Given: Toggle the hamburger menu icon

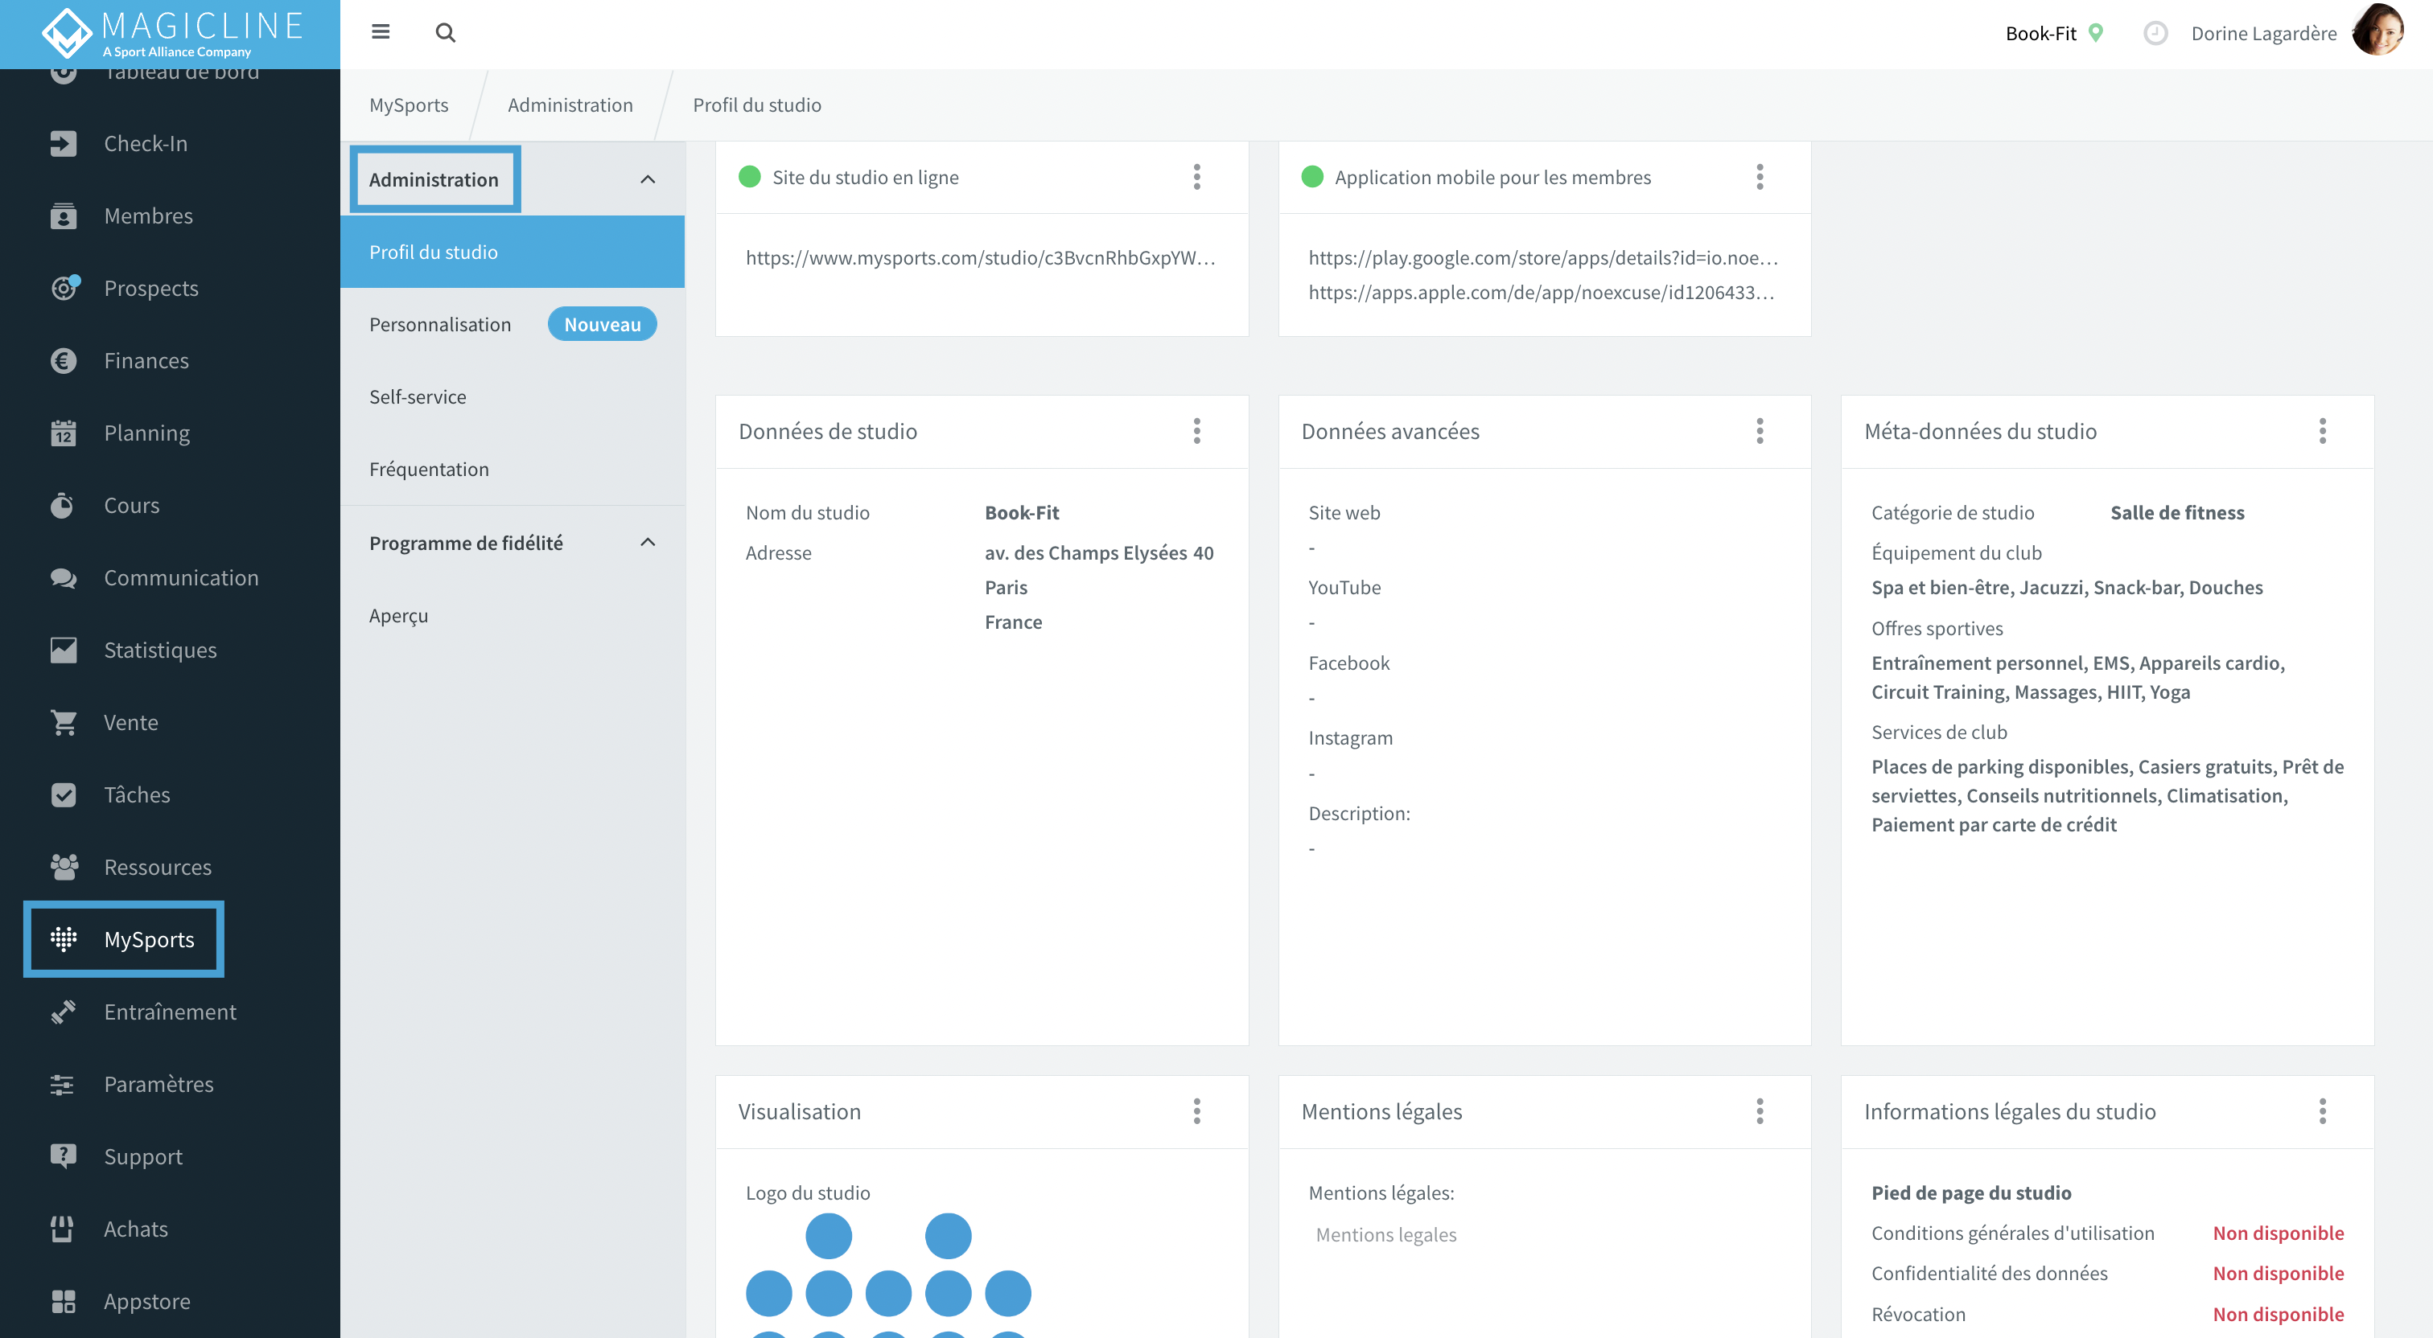Looking at the screenshot, I should (x=381, y=32).
